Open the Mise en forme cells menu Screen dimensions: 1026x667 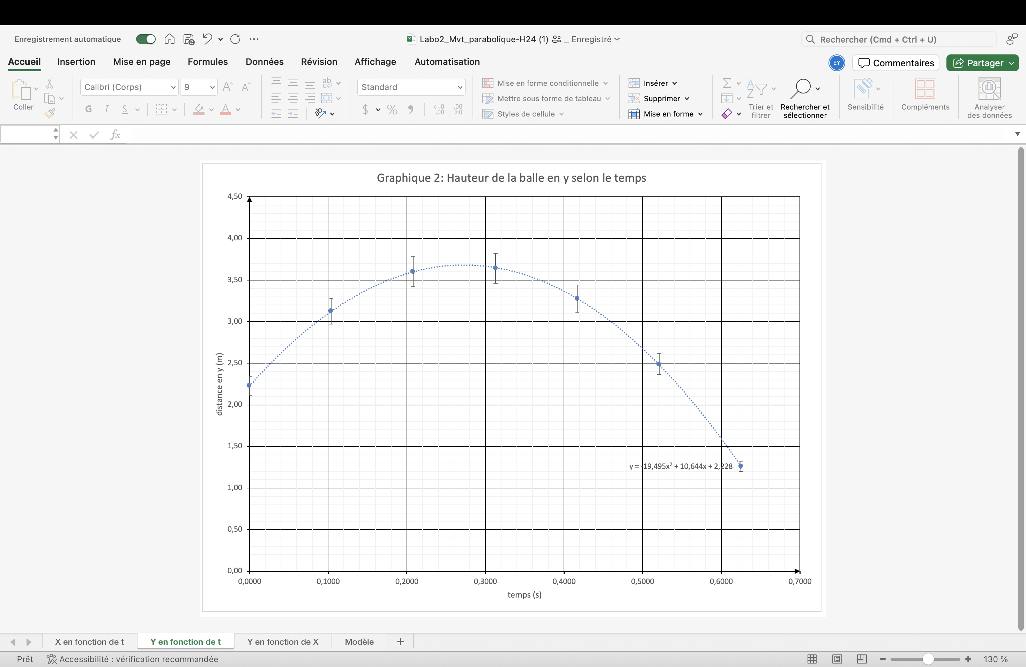[x=666, y=114]
